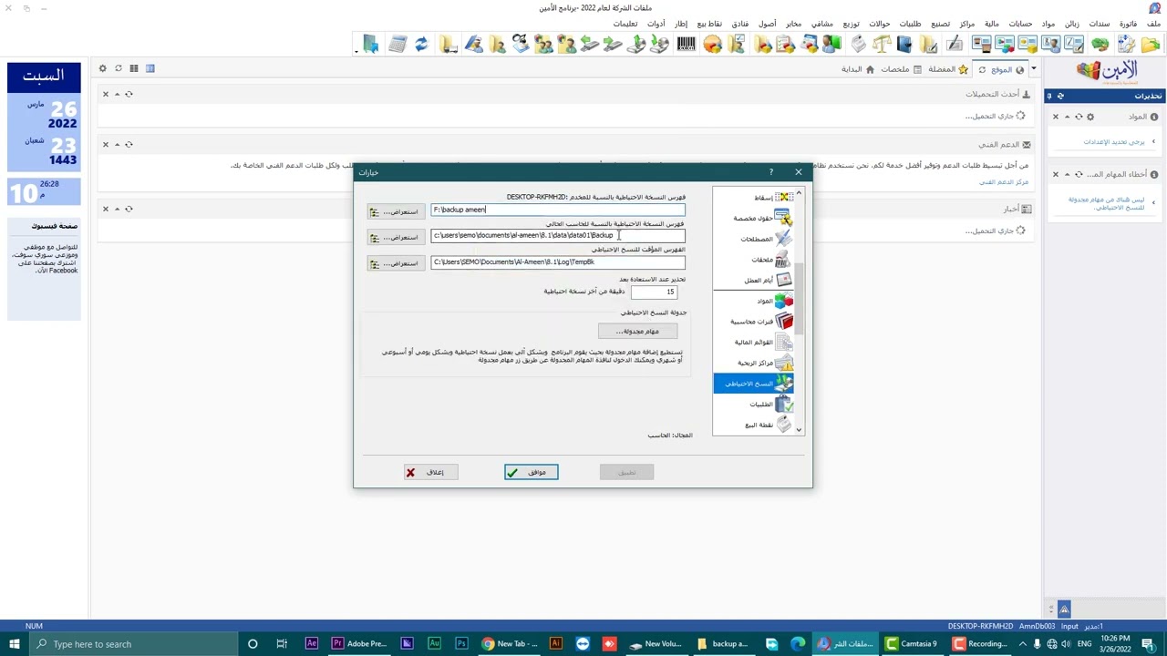
Task: Click the TempBk temporary path field
Action: tap(558, 262)
